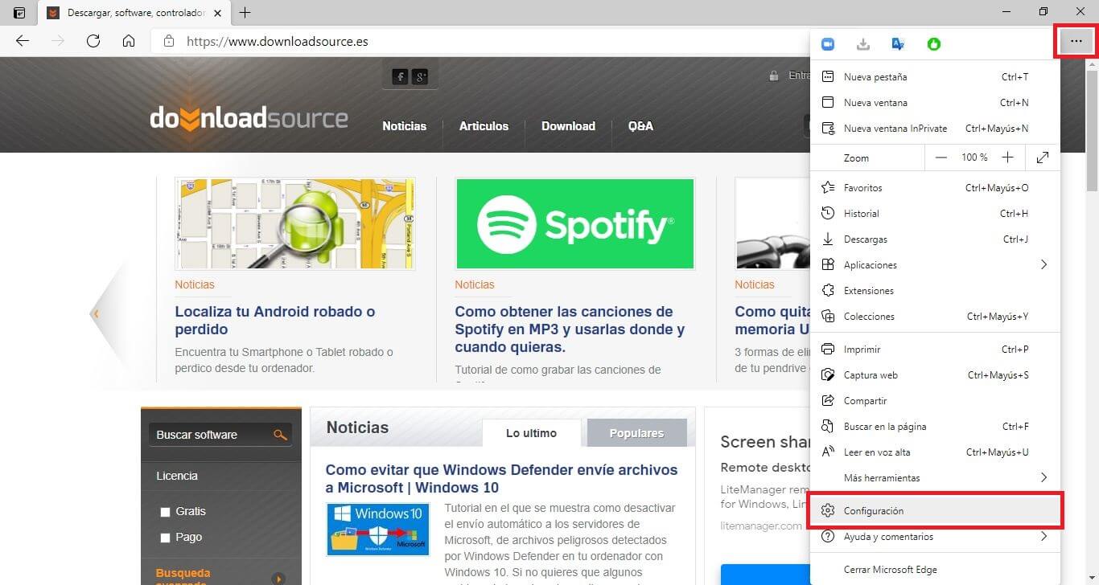The height and width of the screenshot is (585, 1099).
Task: Click the Google Plus icon on the site header
Action: pyautogui.click(x=420, y=76)
